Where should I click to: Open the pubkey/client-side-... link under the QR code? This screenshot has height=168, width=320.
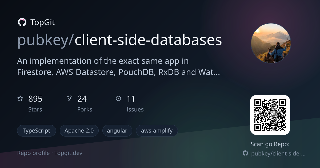coord(278,154)
